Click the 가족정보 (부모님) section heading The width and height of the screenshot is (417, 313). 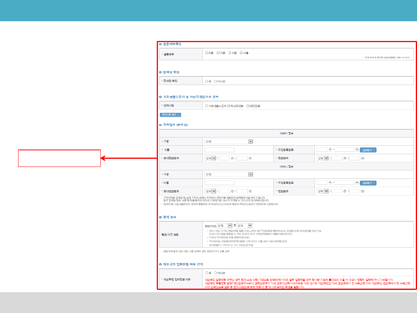pyautogui.click(x=175, y=125)
